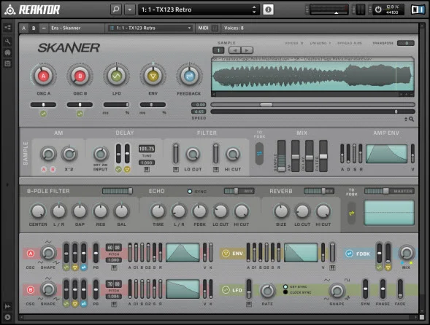
Task: Click the ECHO TIME knob
Action: tap(158, 211)
